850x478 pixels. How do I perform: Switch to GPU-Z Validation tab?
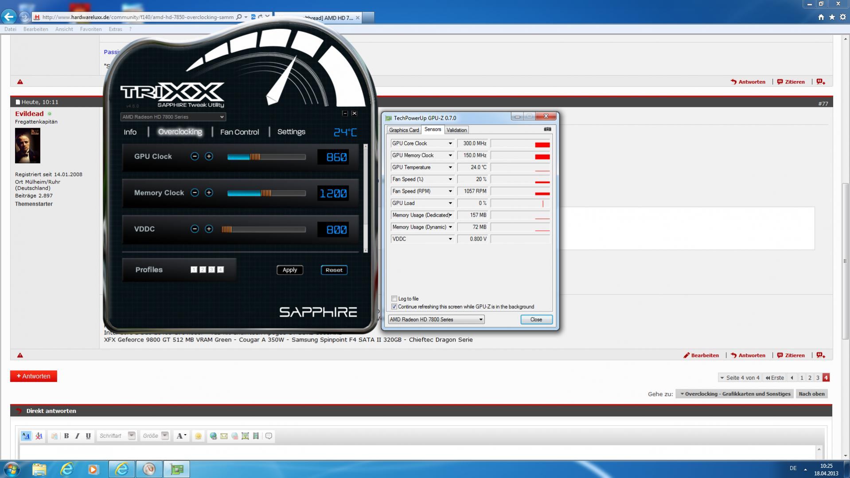456,130
